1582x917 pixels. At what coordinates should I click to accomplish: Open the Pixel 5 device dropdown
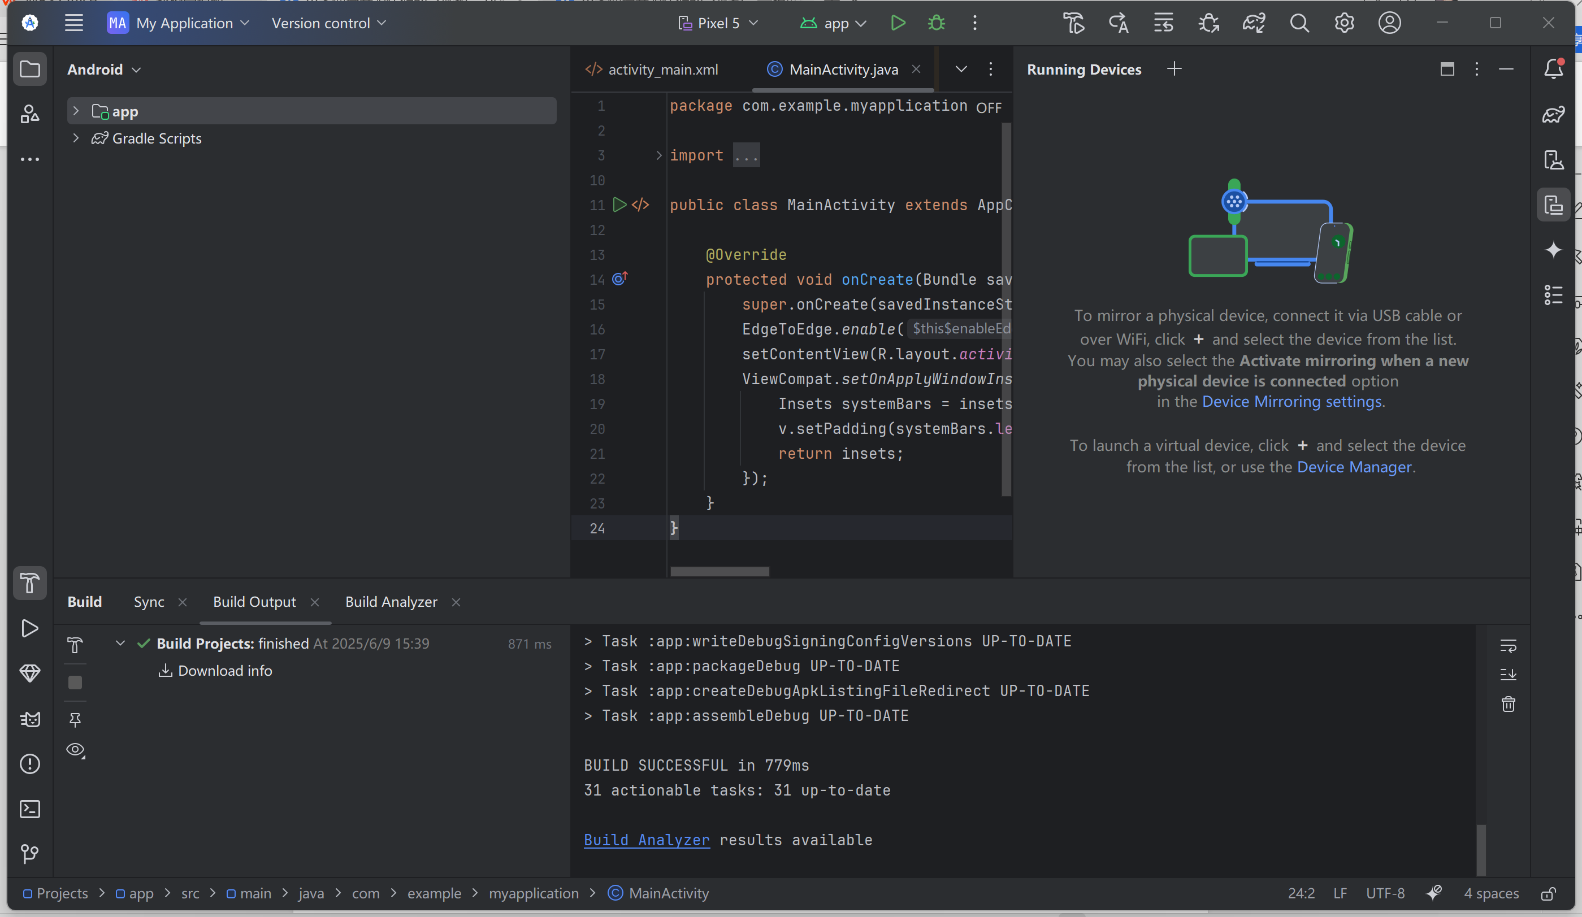pos(719,23)
